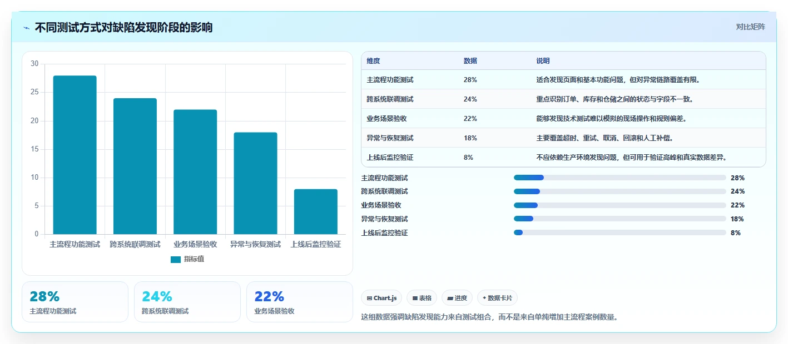Click description 重点识别订单、库存和仓储
The height and width of the screenshot is (344, 788).
tap(614, 99)
